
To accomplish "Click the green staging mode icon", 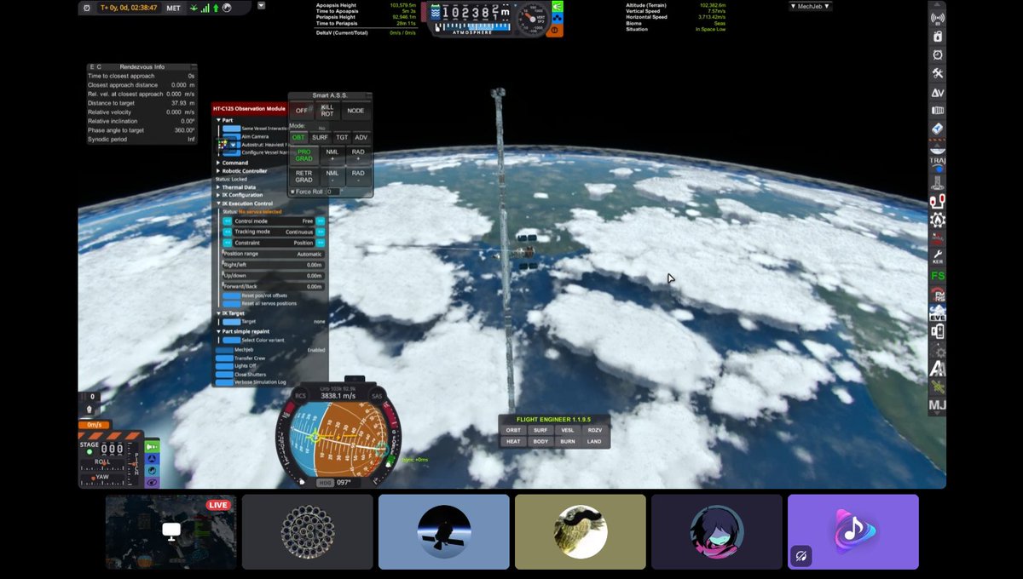I will click(x=152, y=446).
